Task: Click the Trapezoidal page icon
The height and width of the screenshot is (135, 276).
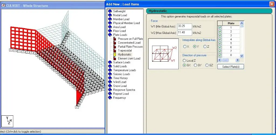Action: [115, 51]
